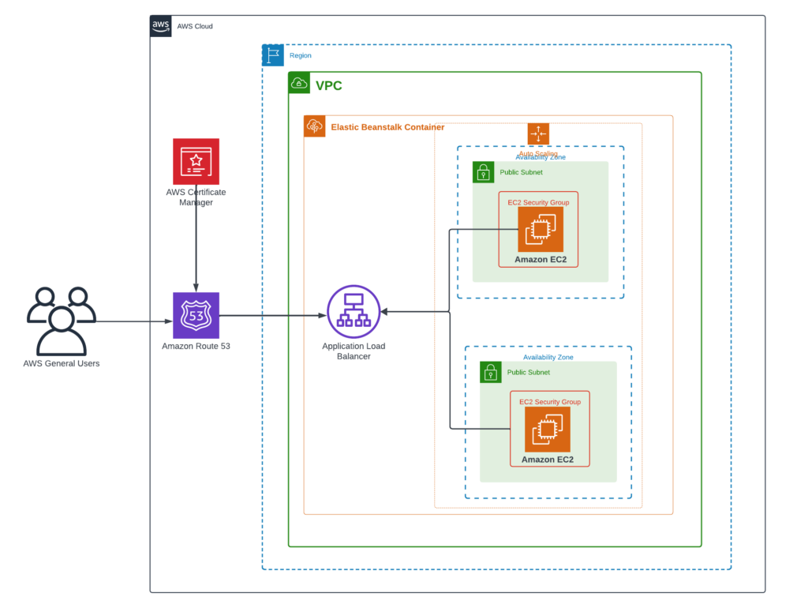Open the Elastic Beanstalk Container icon
808x608 pixels.
click(314, 126)
